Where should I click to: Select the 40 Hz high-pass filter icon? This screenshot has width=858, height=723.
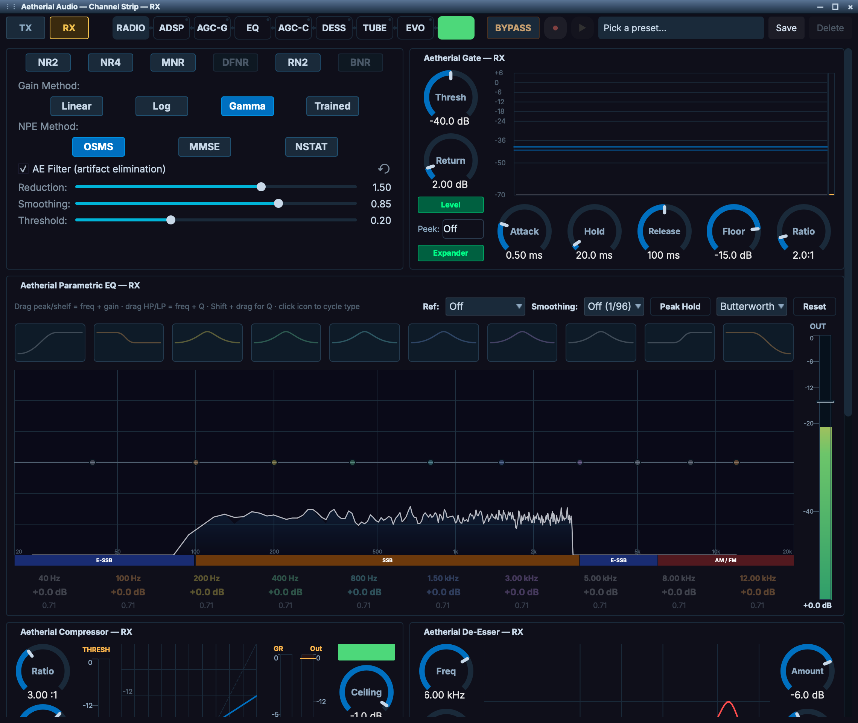[50, 343]
